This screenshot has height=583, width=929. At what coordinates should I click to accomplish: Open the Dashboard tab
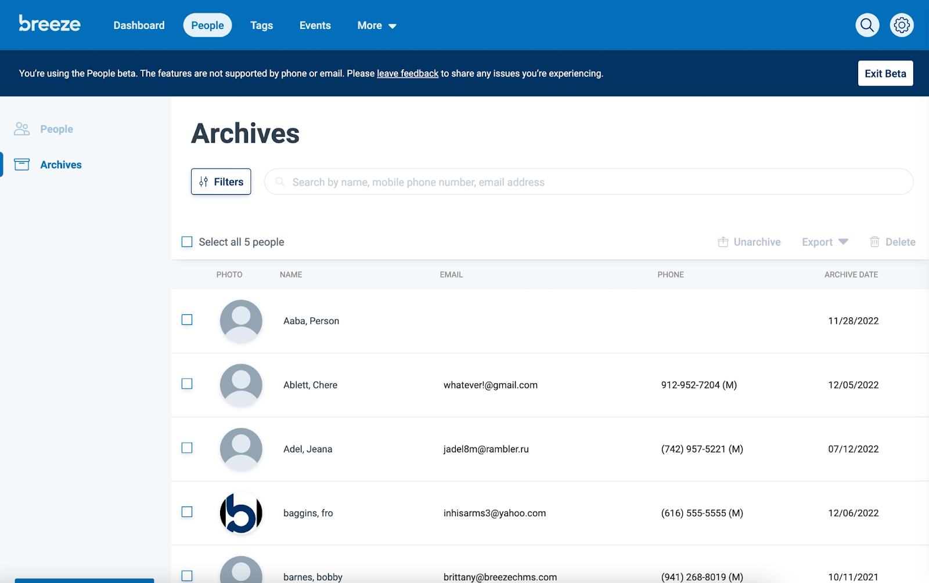139,26
